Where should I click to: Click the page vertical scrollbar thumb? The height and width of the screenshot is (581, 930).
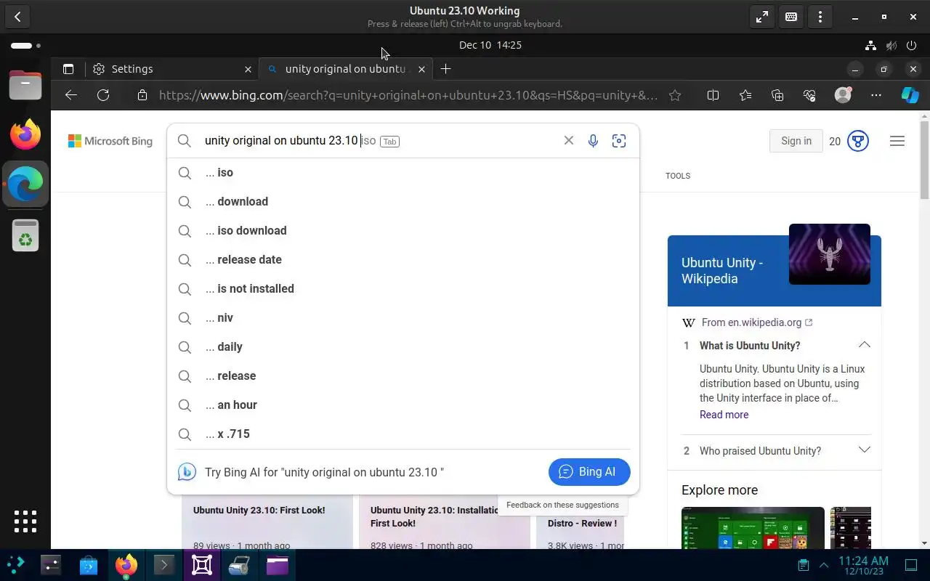[x=925, y=160]
